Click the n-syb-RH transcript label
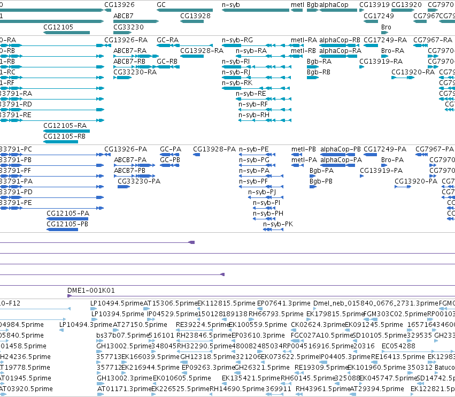The width and height of the screenshot is (455, 397). pos(253,115)
